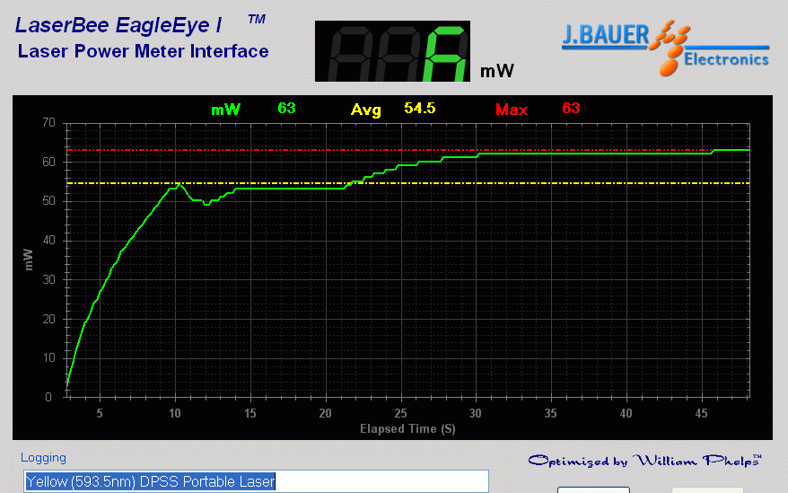The height and width of the screenshot is (493, 788).
Task: Click the red Max value 63
Action: 571,109
